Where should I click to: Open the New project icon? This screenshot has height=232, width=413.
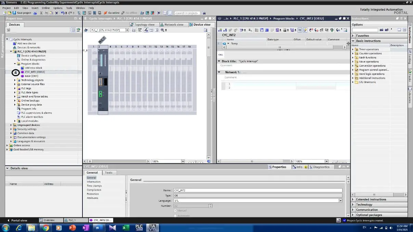(4, 13)
